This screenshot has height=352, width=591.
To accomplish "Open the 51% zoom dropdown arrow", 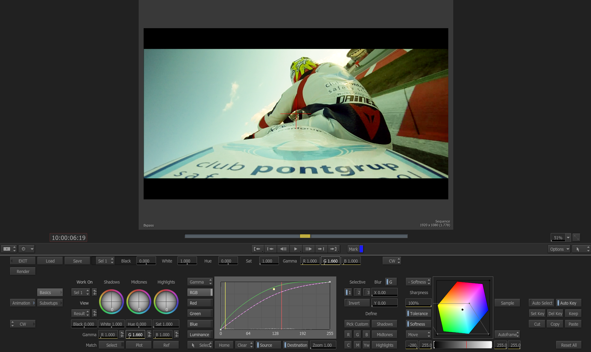I will [568, 238].
